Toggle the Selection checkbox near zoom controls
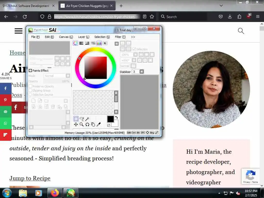264x198 pixels. tap(134, 49)
